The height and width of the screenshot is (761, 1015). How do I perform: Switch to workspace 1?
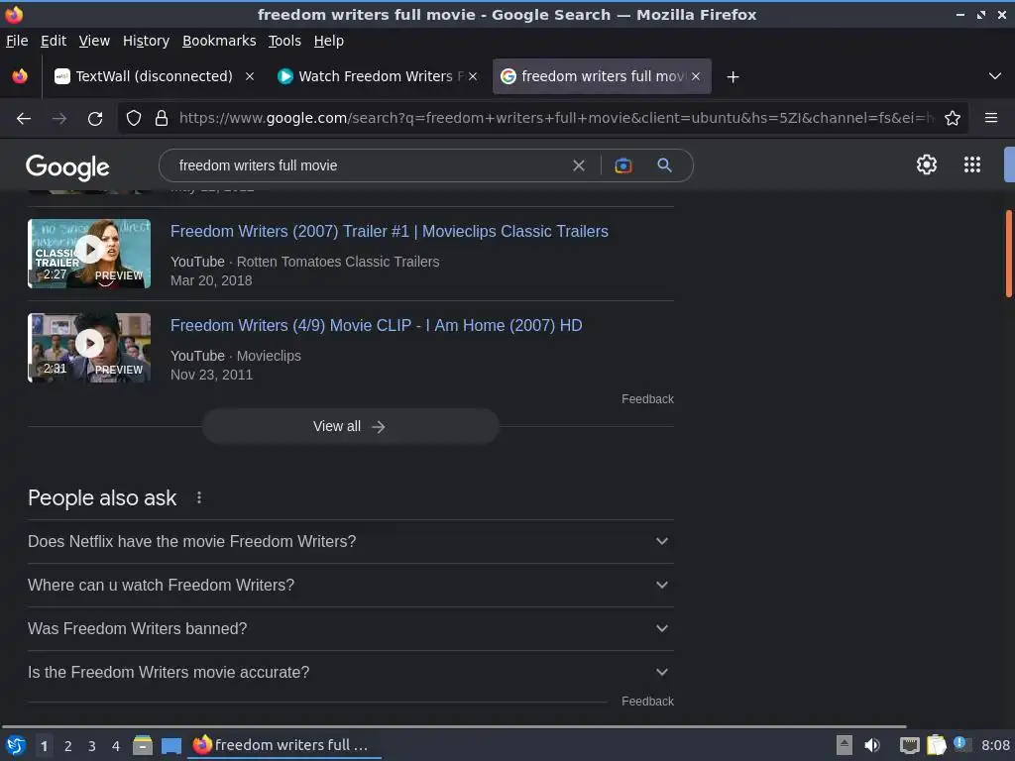44,746
